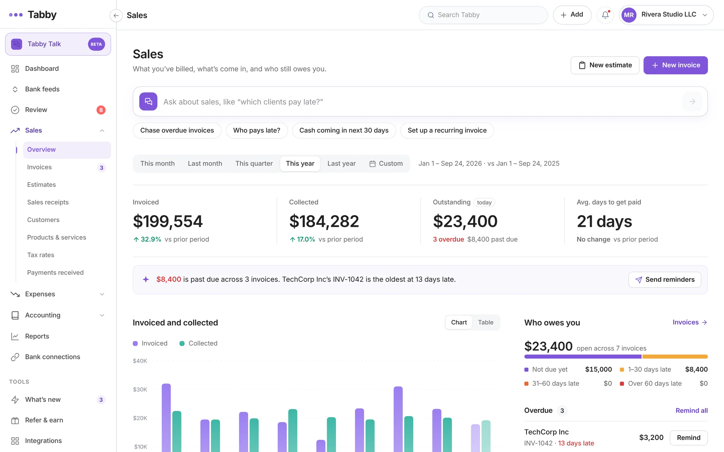724x452 pixels.
Task: Expand the Accounting section chevron
Action: tap(102, 315)
